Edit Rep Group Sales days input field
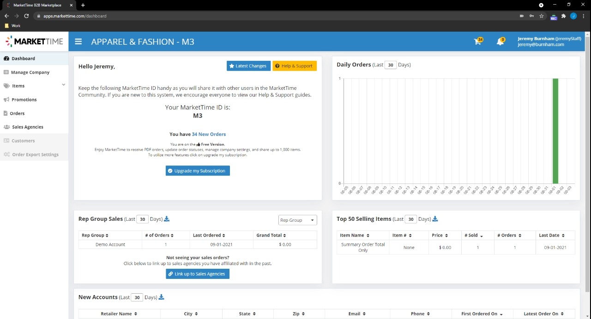 coord(143,219)
